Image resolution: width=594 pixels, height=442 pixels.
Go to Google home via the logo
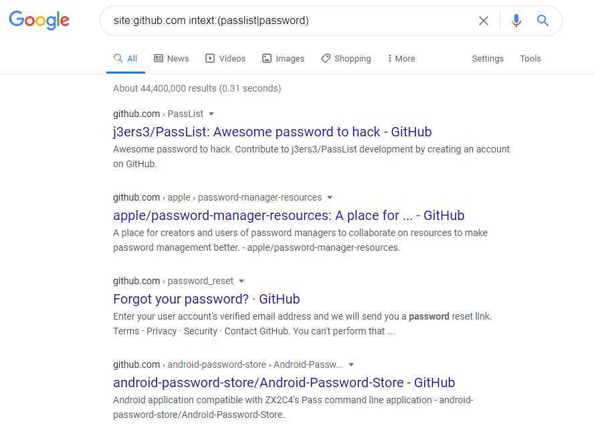pyautogui.click(x=39, y=20)
